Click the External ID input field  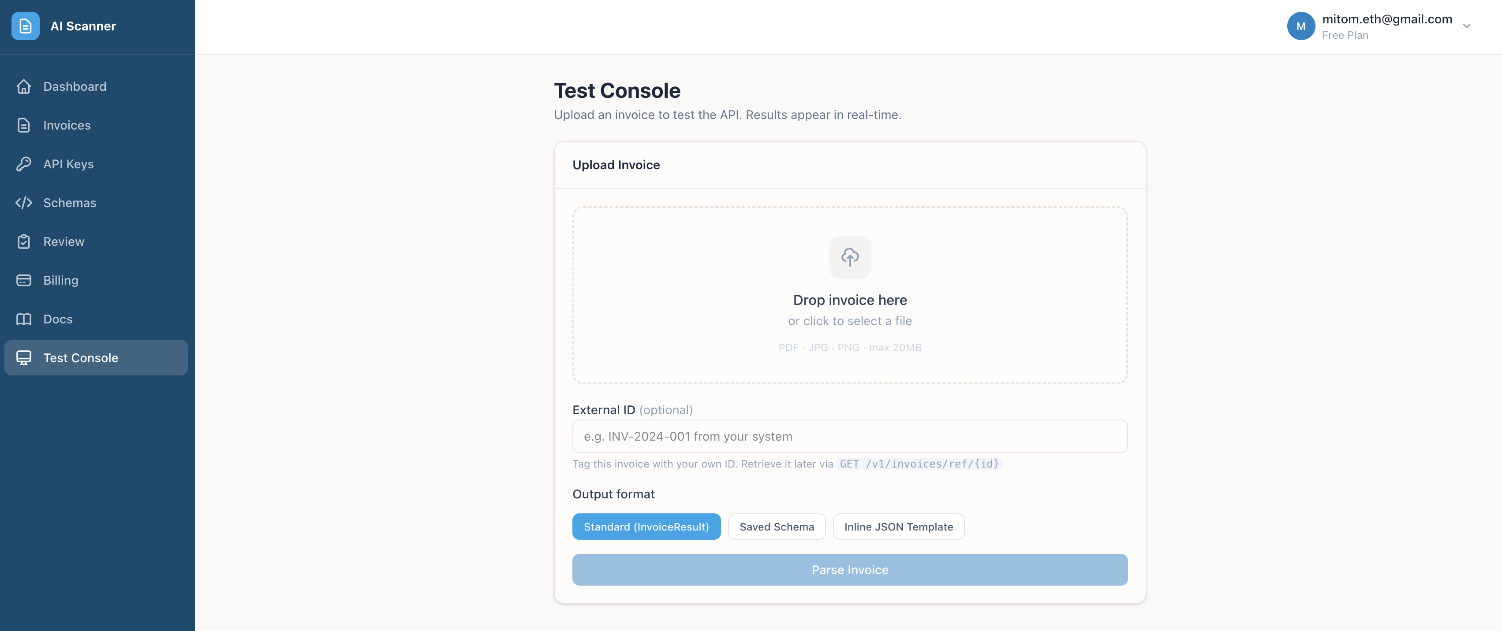[849, 436]
